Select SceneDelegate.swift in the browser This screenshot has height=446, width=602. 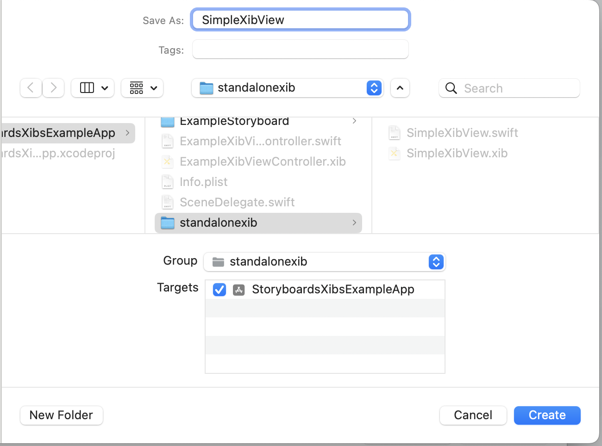tap(237, 202)
